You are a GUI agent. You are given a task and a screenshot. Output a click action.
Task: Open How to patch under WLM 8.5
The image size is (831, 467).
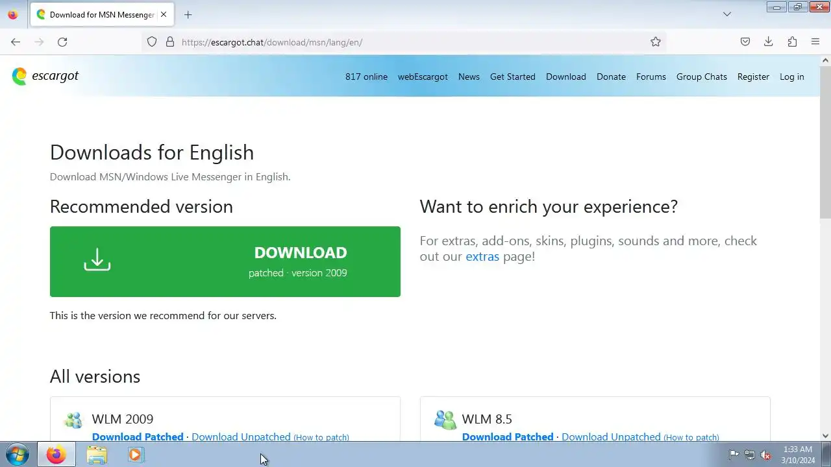tap(691, 437)
